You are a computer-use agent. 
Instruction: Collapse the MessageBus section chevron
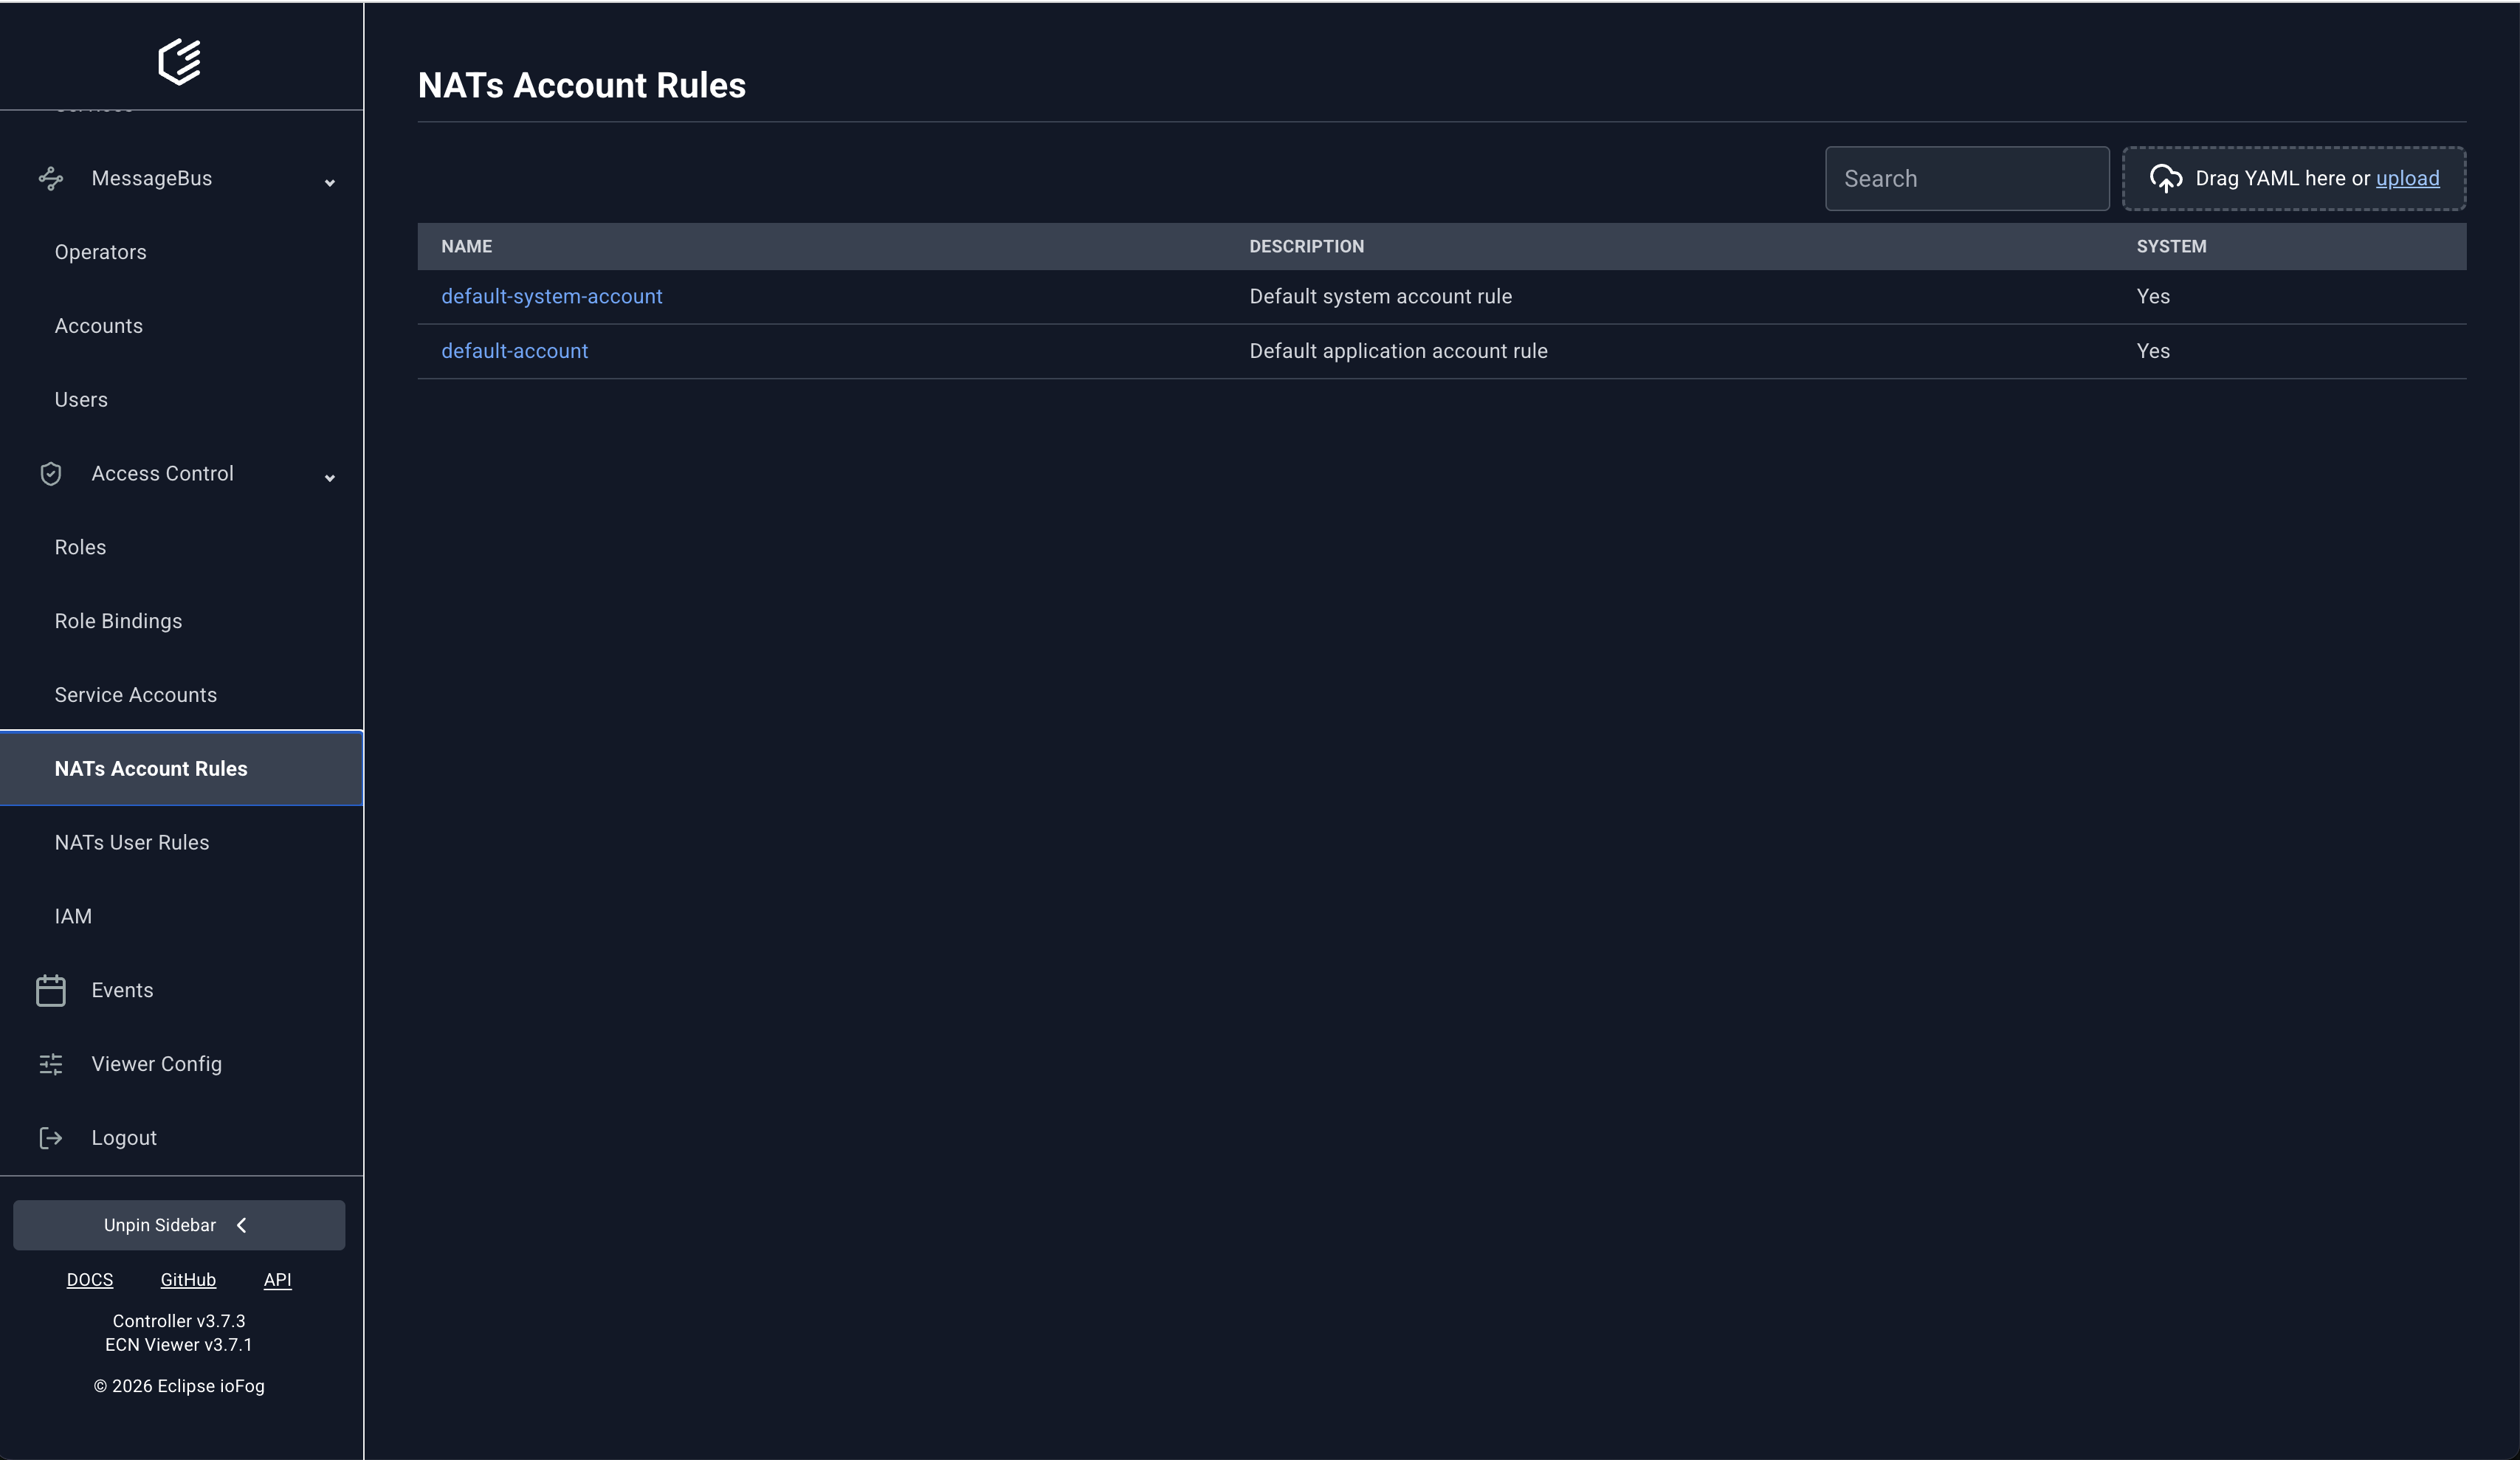(329, 182)
